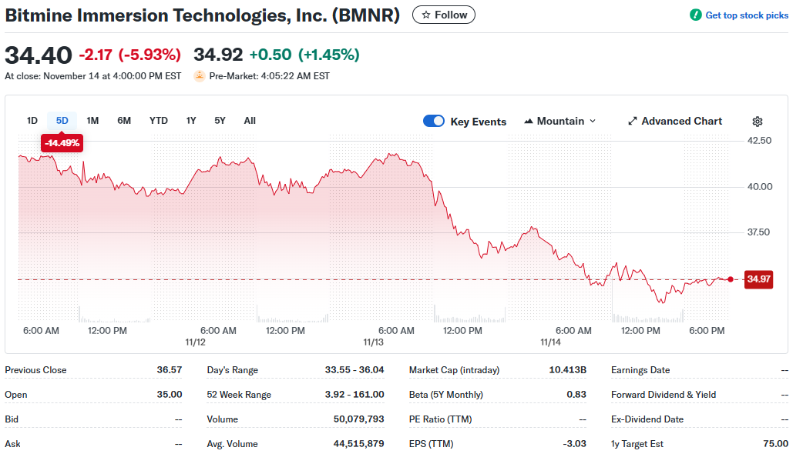The height and width of the screenshot is (464, 803).
Task: Click the 1y Target Est value 75.00
Action: coord(775,443)
